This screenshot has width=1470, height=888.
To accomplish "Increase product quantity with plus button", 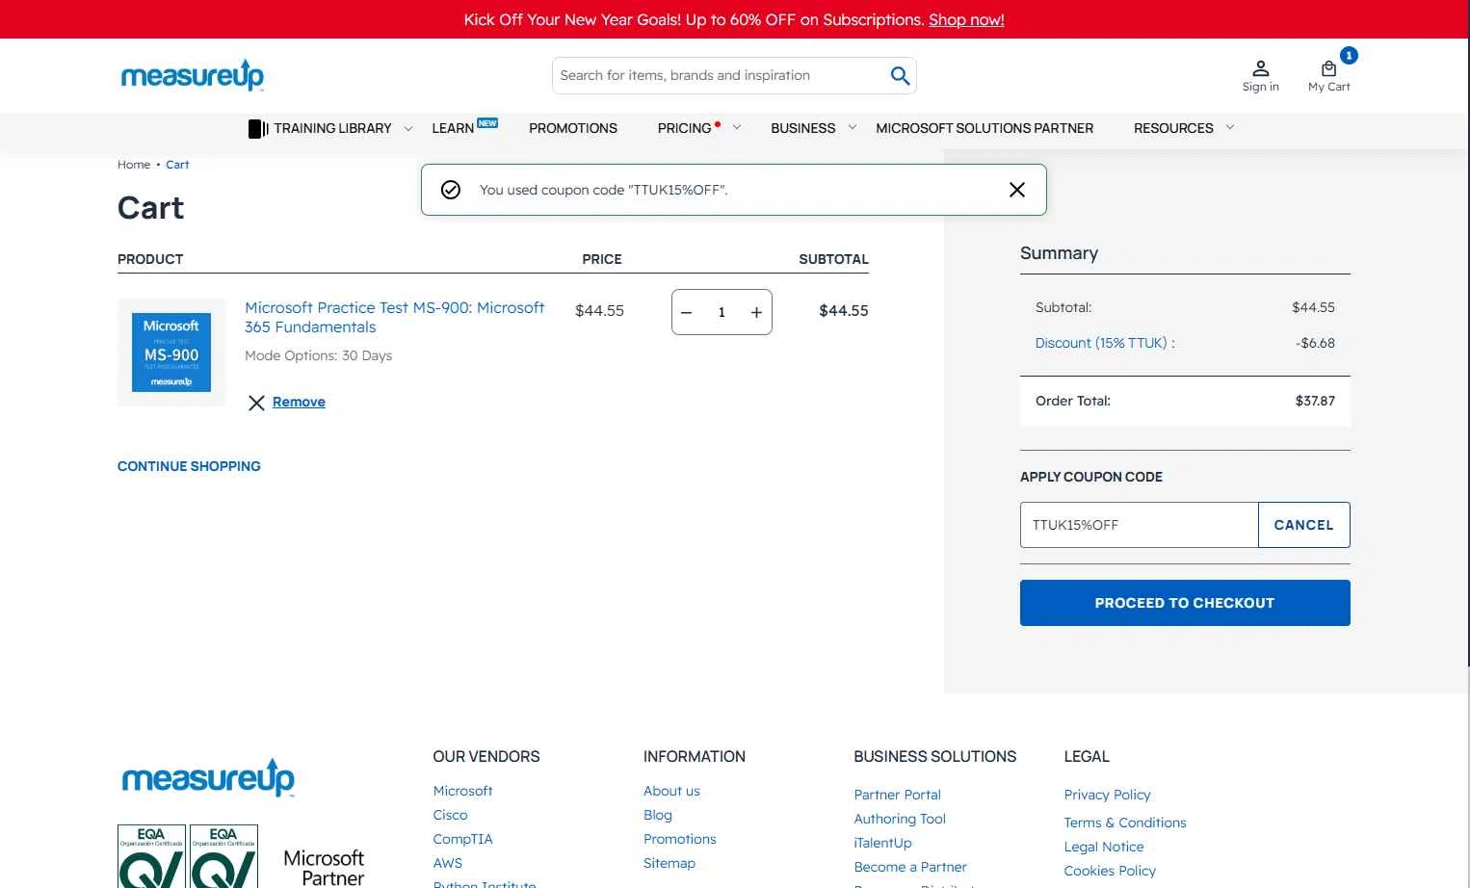I will tap(756, 313).
